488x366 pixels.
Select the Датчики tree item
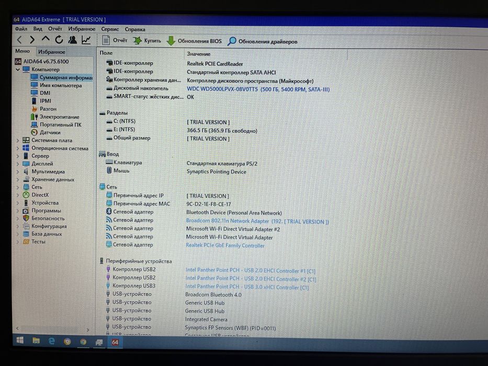click(x=46, y=132)
